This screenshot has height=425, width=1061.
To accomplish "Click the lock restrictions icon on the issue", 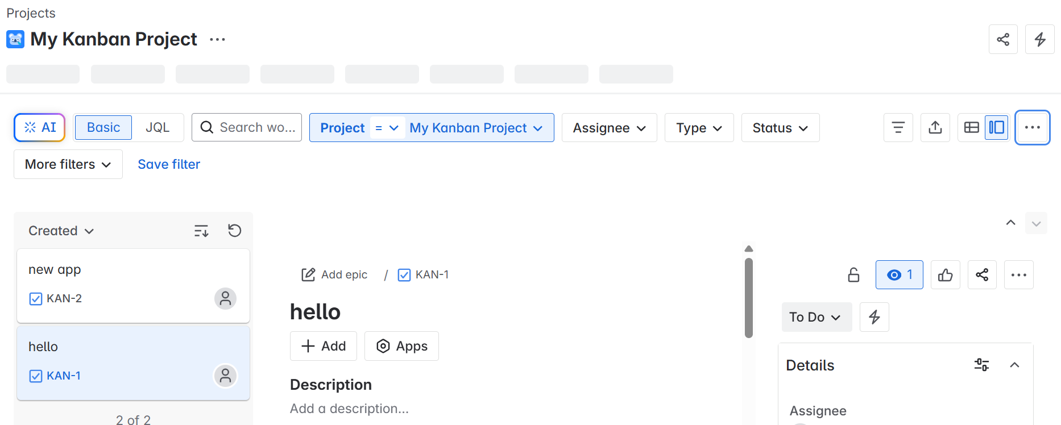I will 853,275.
